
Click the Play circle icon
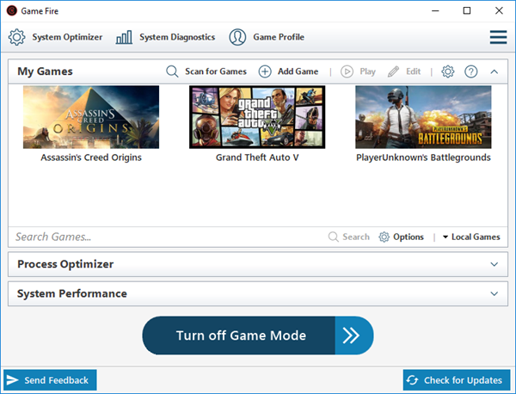coord(347,71)
